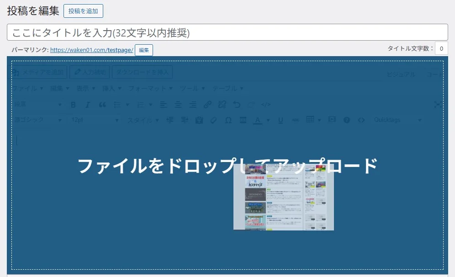Screen dimensions: 455x277
Task: Align text left
Action: click(x=164, y=105)
